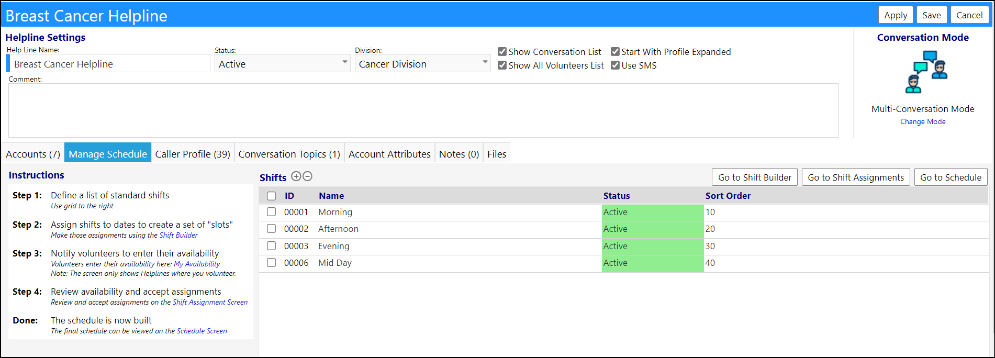Switch to the Accounts (7) tab

33,154
